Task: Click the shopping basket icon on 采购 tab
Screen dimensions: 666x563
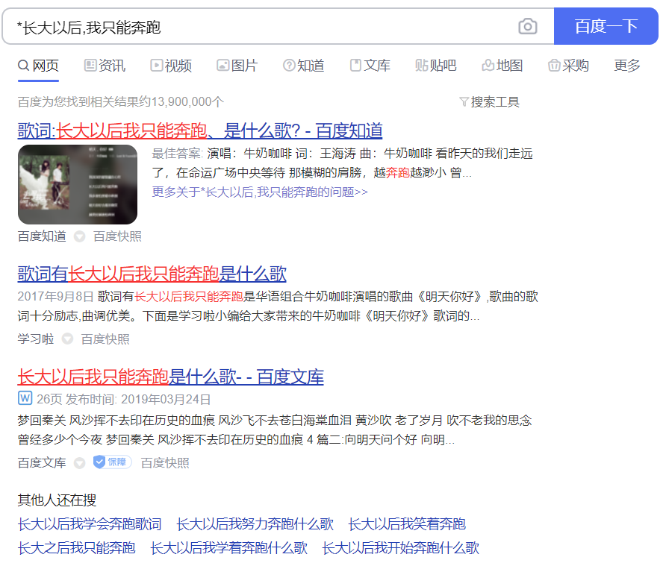Action: point(554,66)
